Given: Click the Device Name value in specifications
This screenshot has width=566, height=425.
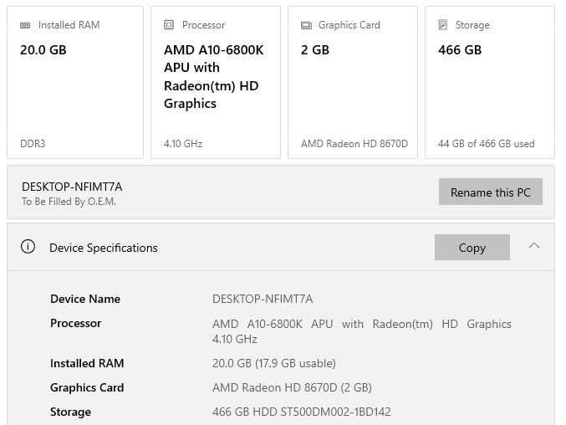Looking at the screenshot, I should (263, 299).
